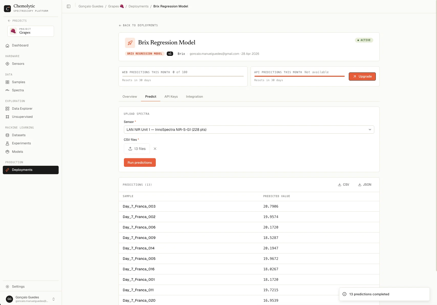Remove uploaded files with the X icon
437x305 pixels.
(x=155, y=149)
